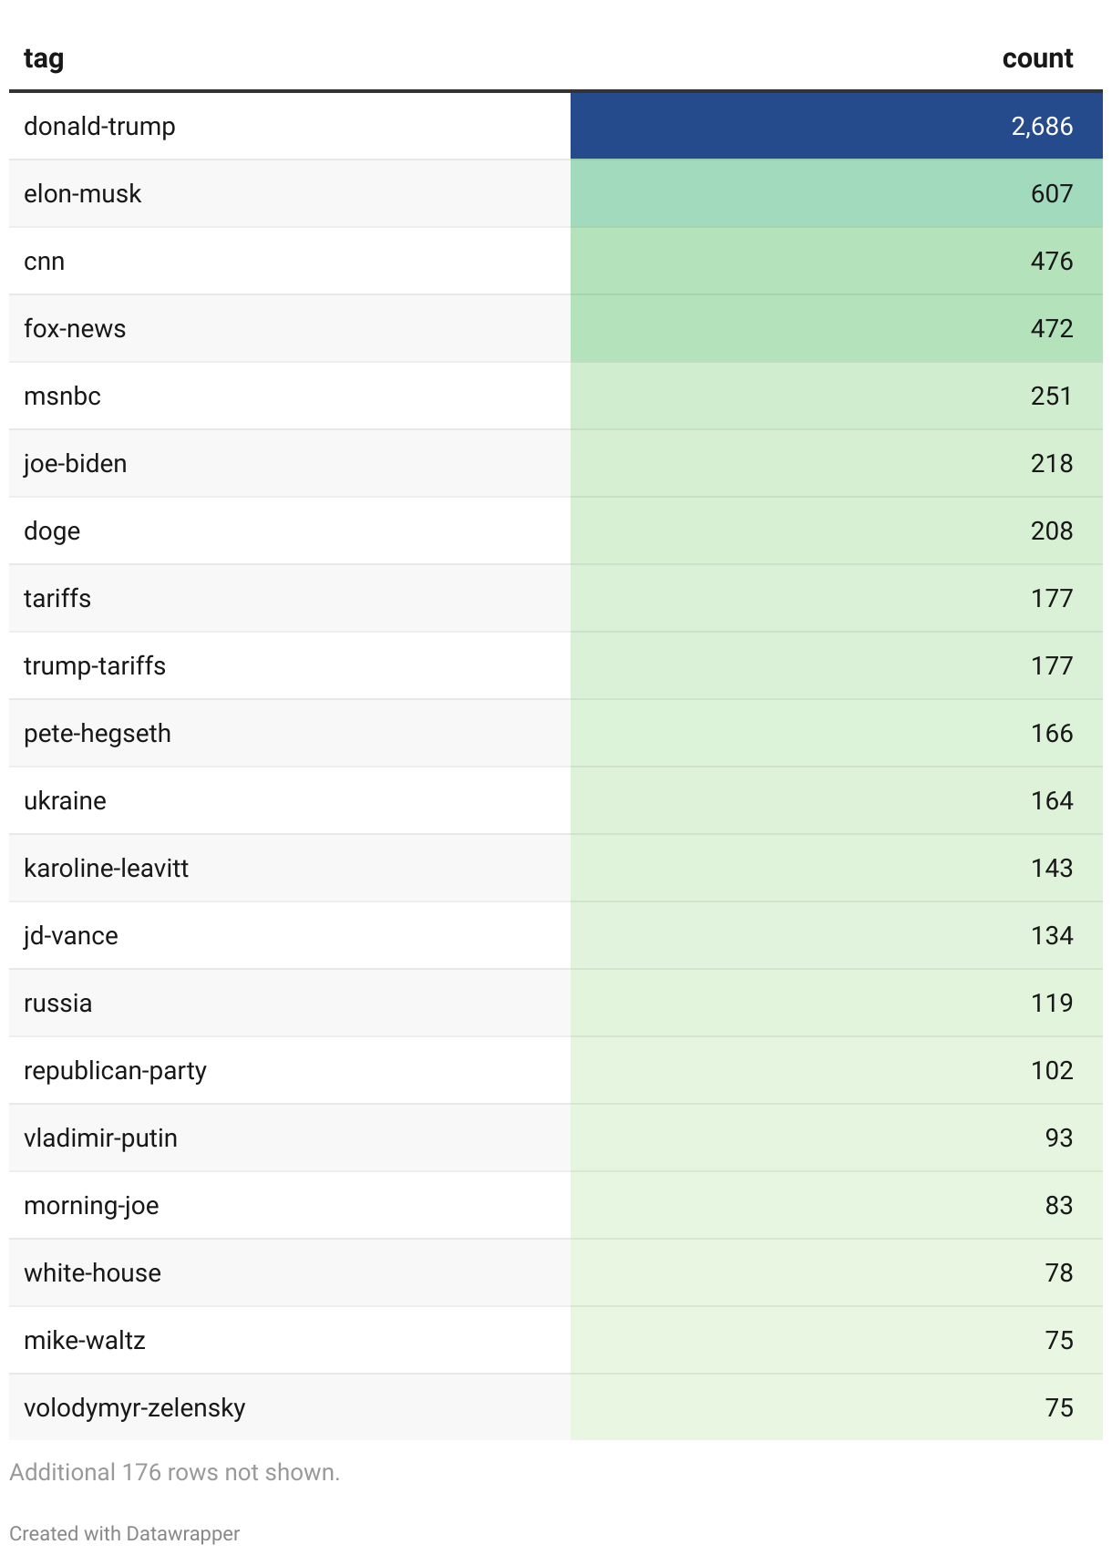Select the jd-vance row label
The height and width of the screenshot is (1555, 1112).
pyautogui.click(x=71, y=935)
